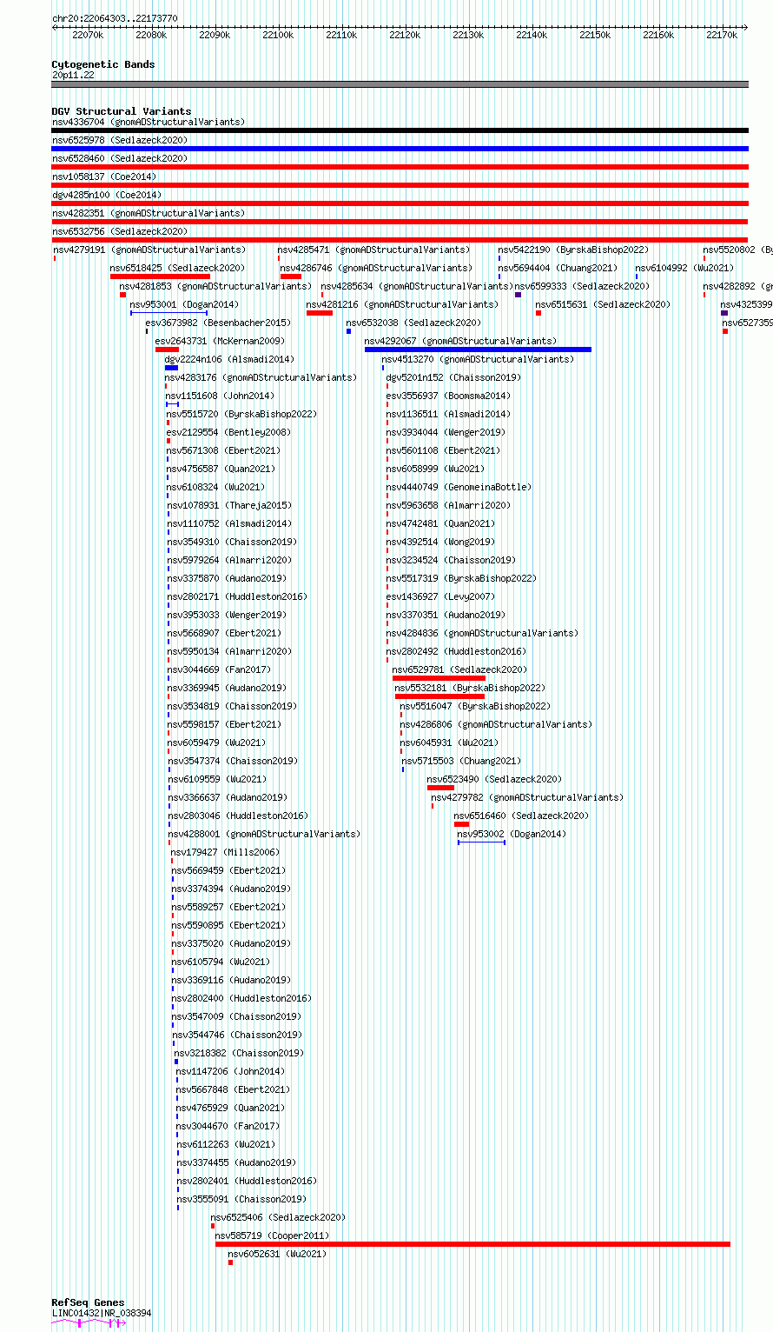Click the DGV Structural Variants track title
The height and width of the screenshot is (1332, 773).
tap(122, 111)
